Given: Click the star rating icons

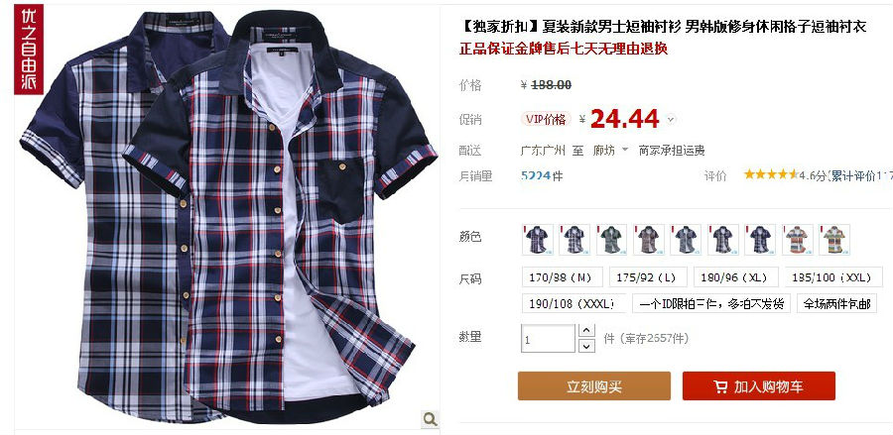Looking at the screenshot, I should click(771, 174).
